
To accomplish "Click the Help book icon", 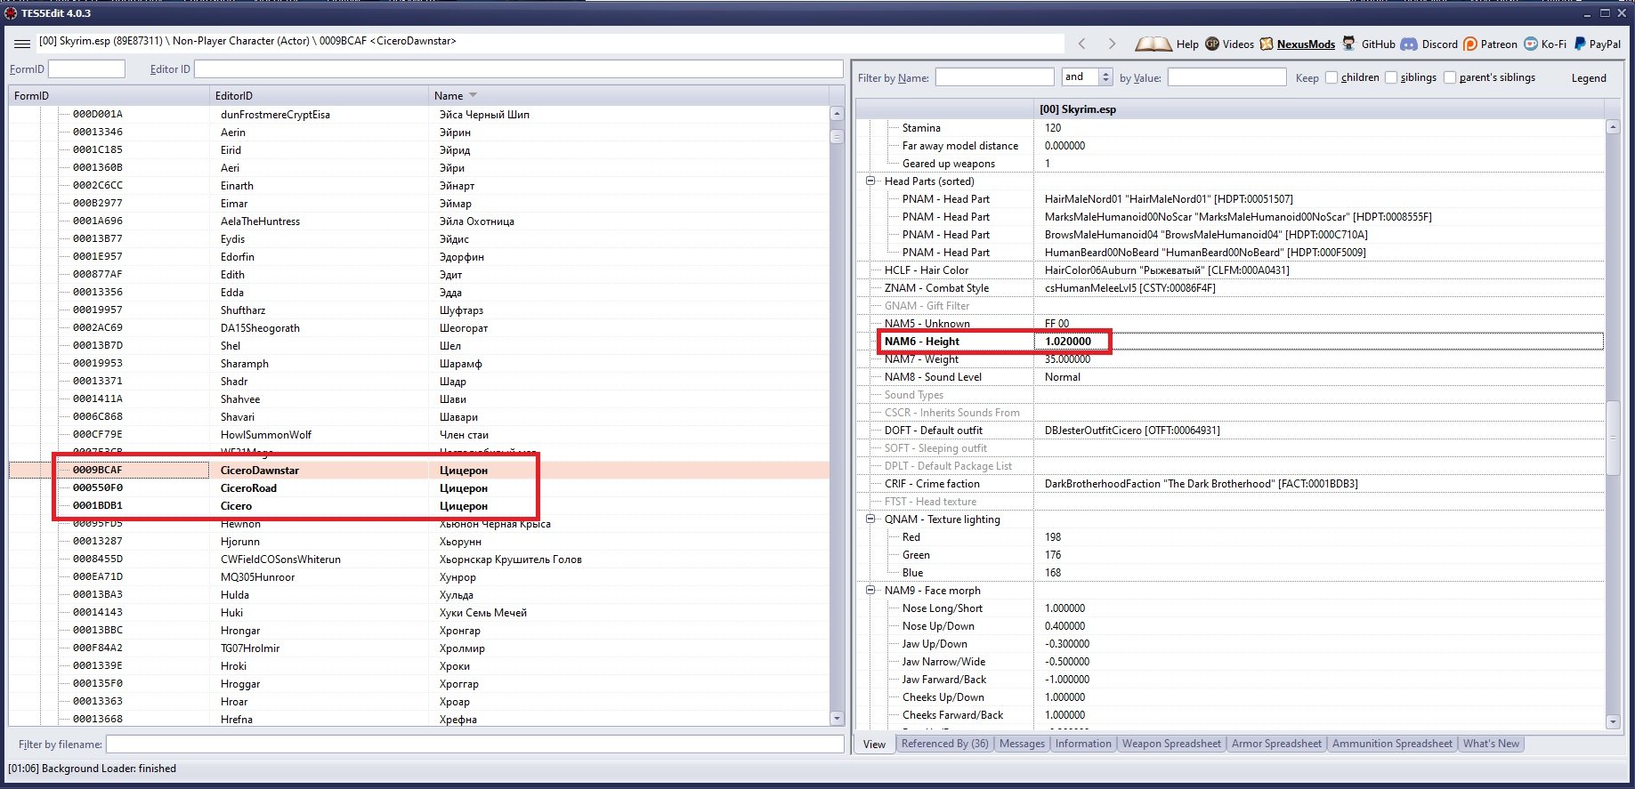I will tap(1153, 44).
